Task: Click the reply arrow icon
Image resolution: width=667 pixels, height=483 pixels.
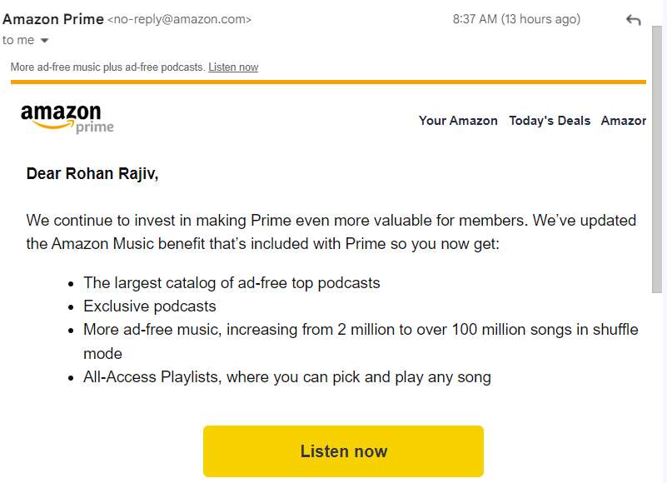Action: (x=633, y=19)
